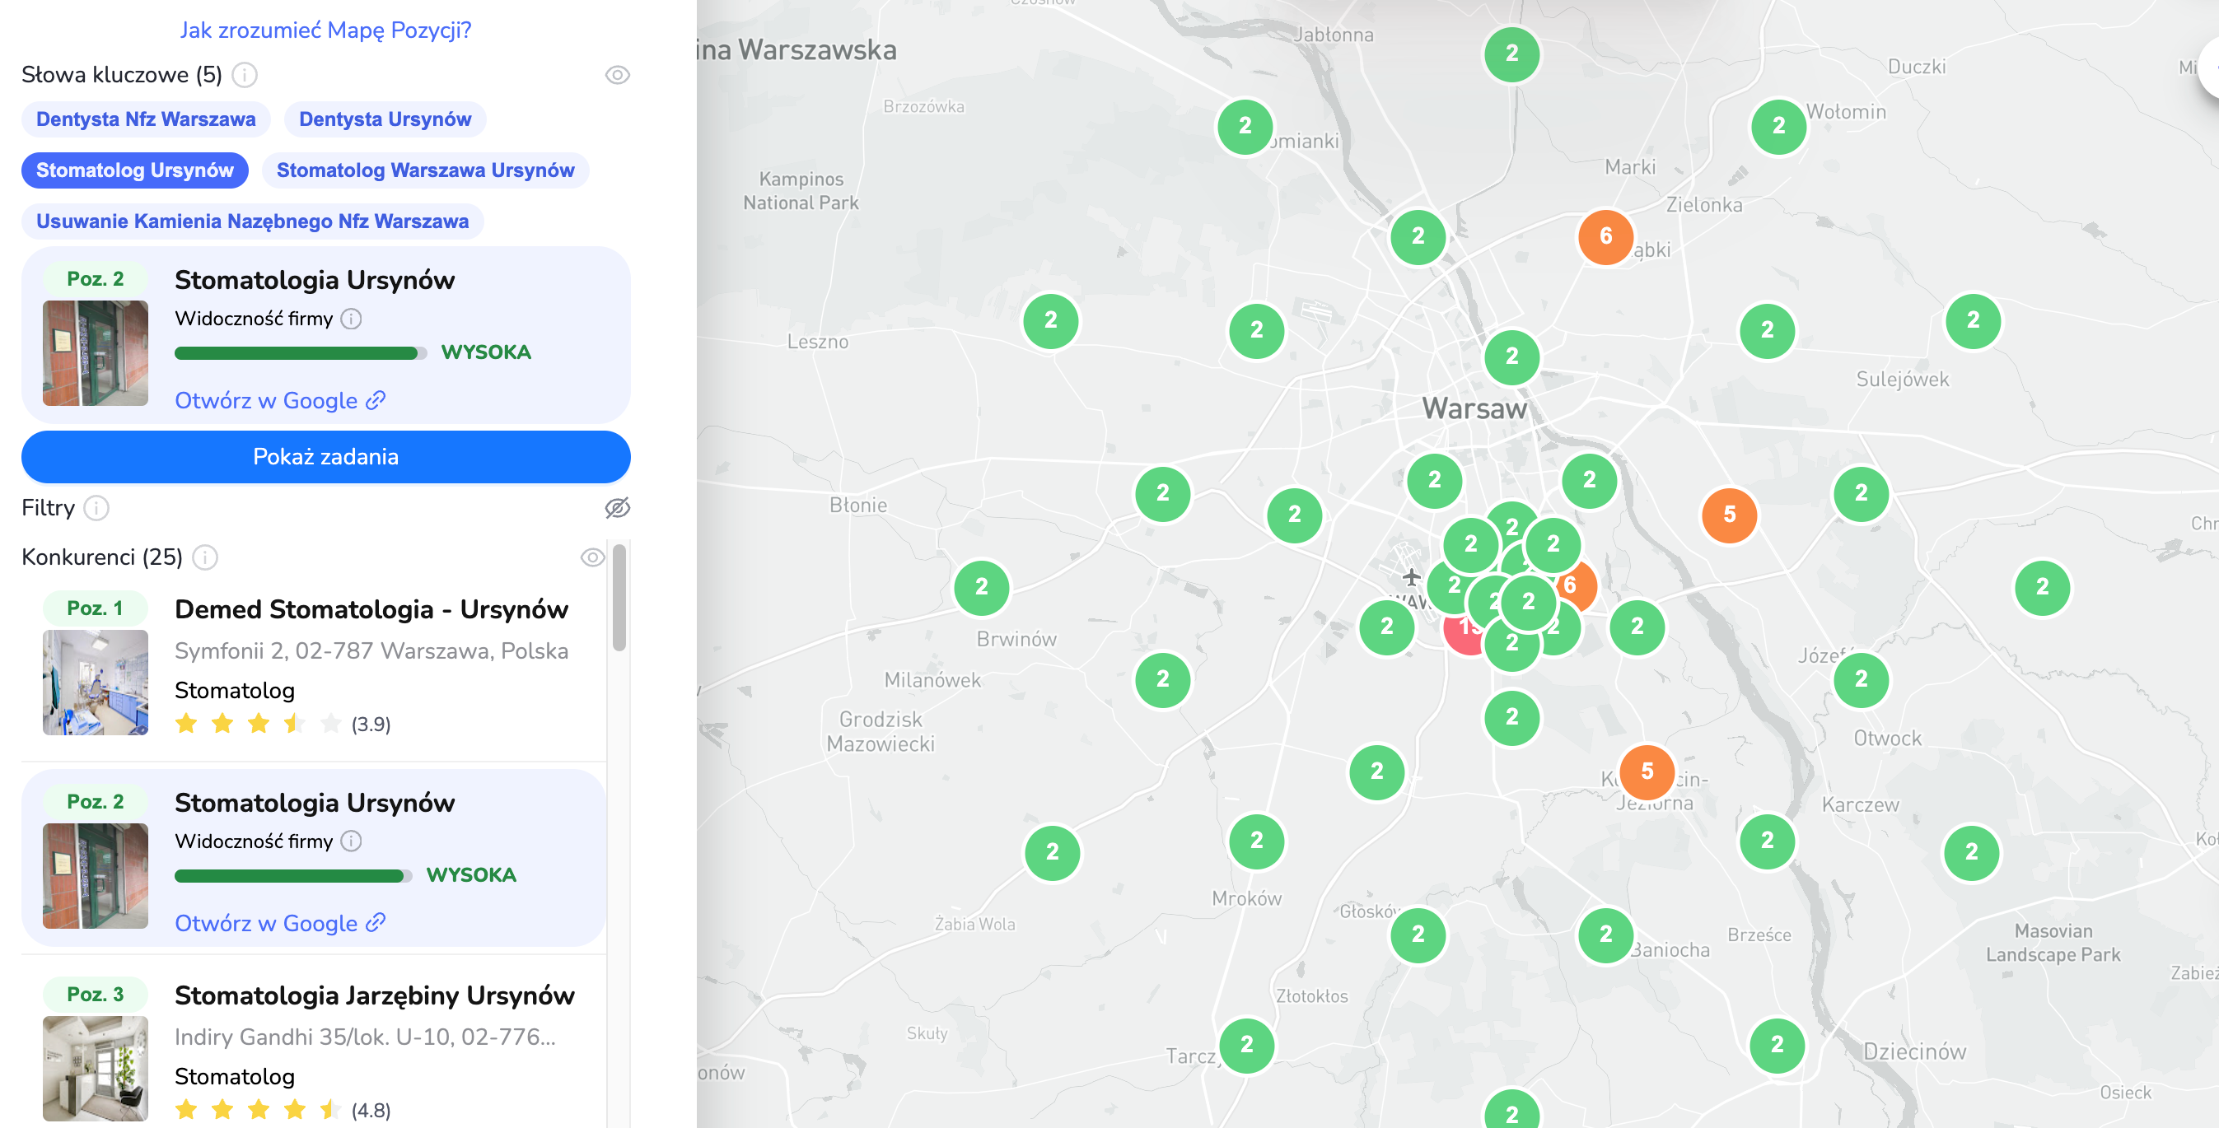The image size is (2219, 1128).
Task: Click the star rating (4.8) for Stomatologia Jarzębiny
Action: click(283, 1109)
